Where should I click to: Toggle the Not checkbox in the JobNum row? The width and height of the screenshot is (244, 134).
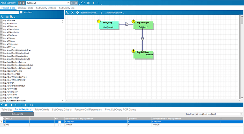coord(60,125)
